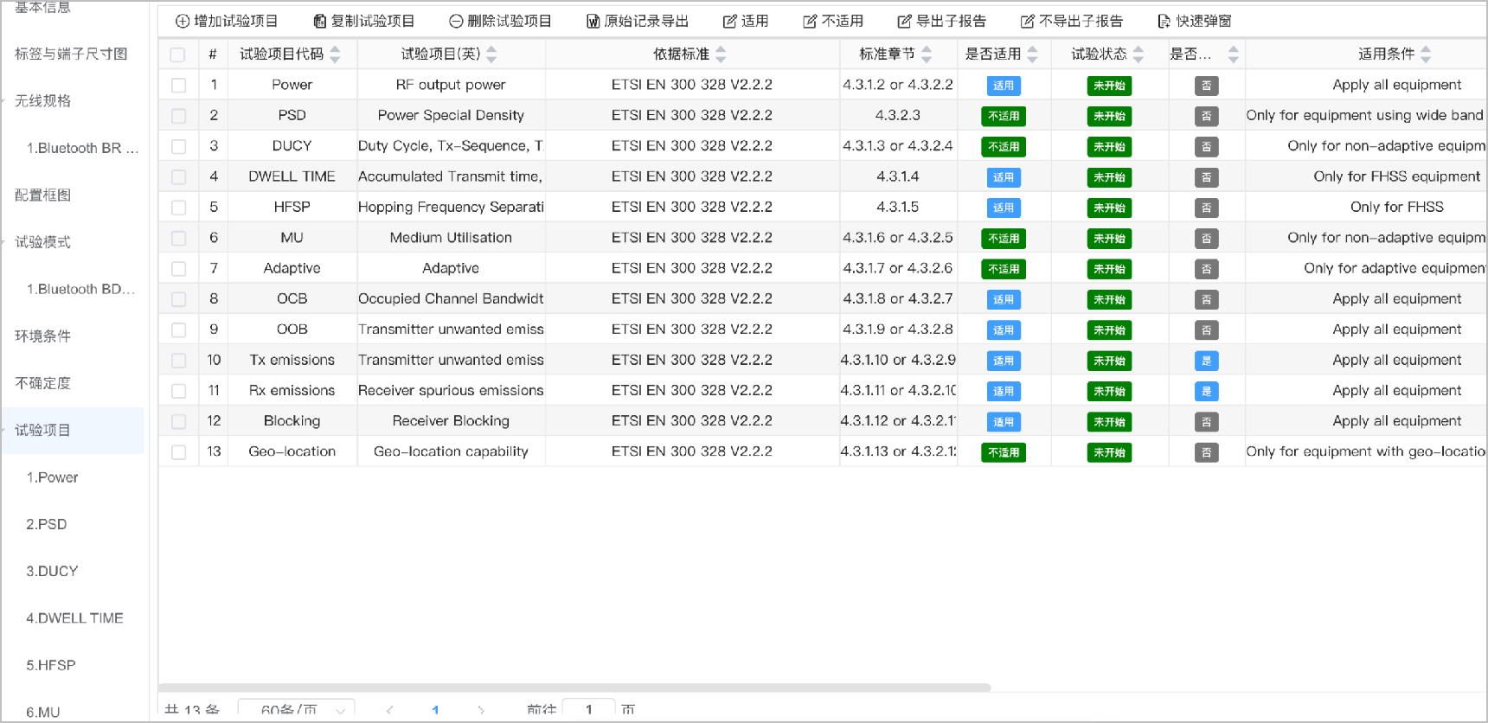Click the 增加试验项目 plus icon

coord(183,21)
